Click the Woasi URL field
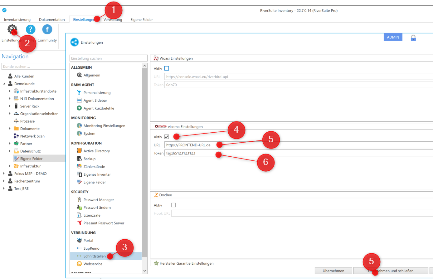433x279 pixels. point(299,76)
